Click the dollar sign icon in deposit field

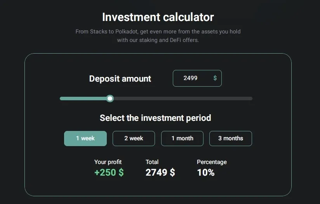pos(215,78)
